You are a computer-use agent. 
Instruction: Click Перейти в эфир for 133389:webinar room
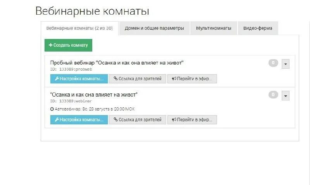pos(192,120)
